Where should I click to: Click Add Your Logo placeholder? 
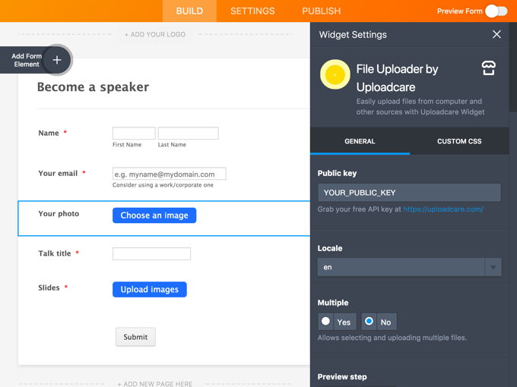pyautogui.click(x=154, y=35)
